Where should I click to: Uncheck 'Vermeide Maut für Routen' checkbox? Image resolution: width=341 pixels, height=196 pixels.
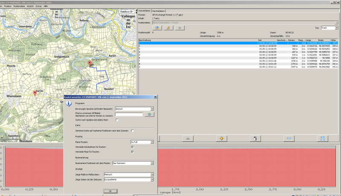click(133, 152)
